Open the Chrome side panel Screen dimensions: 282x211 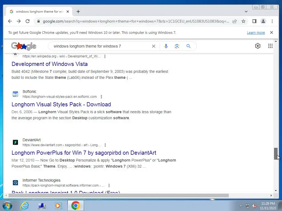(254, 21)
